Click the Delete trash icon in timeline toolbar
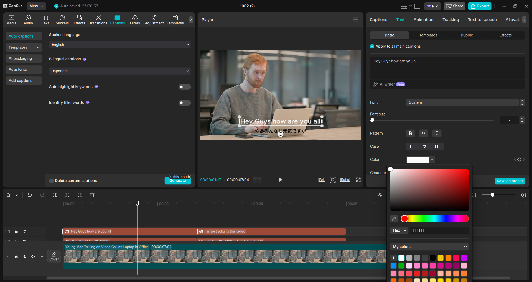 point(92,195)
